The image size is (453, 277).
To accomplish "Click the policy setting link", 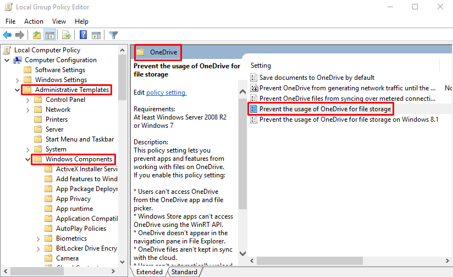I will tap(166, 93).
